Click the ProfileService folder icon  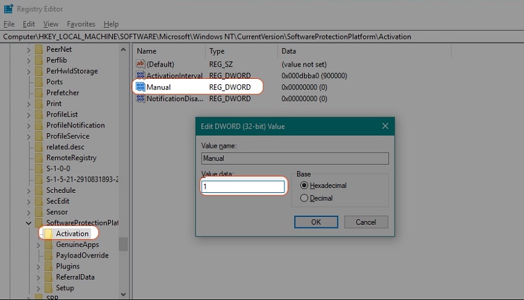coord(39,136)
